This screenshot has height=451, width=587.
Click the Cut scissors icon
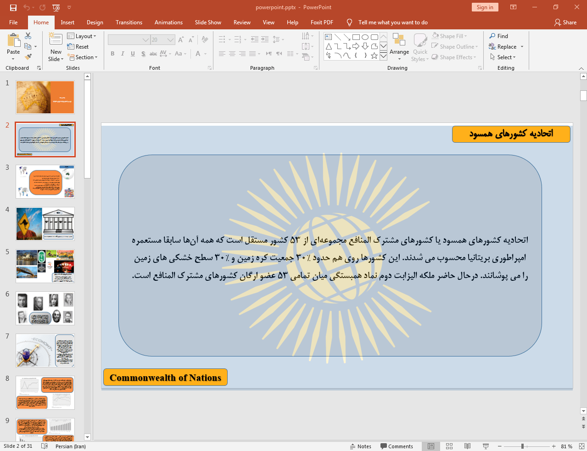point(28,36)
